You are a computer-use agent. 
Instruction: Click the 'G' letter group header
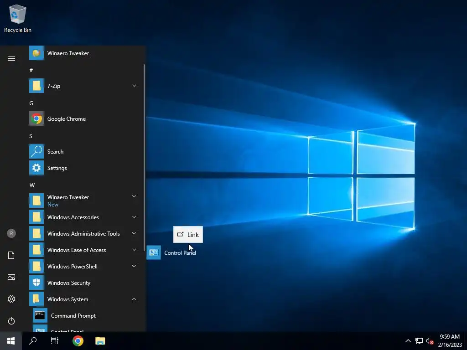pos(31,103)
